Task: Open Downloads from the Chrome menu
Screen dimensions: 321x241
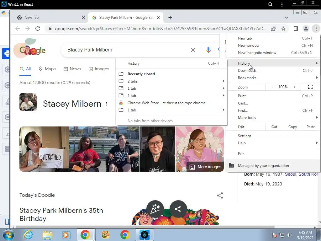Action: tap(273, 71)
